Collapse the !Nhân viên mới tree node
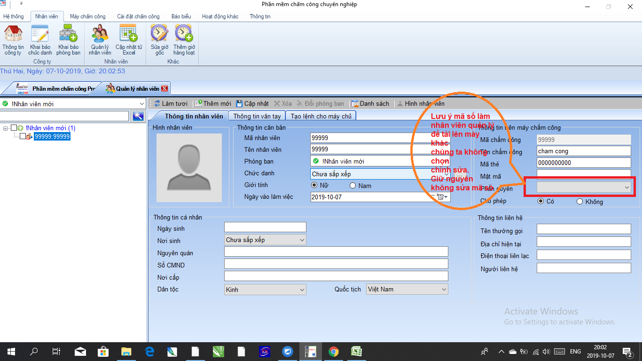 5,128
